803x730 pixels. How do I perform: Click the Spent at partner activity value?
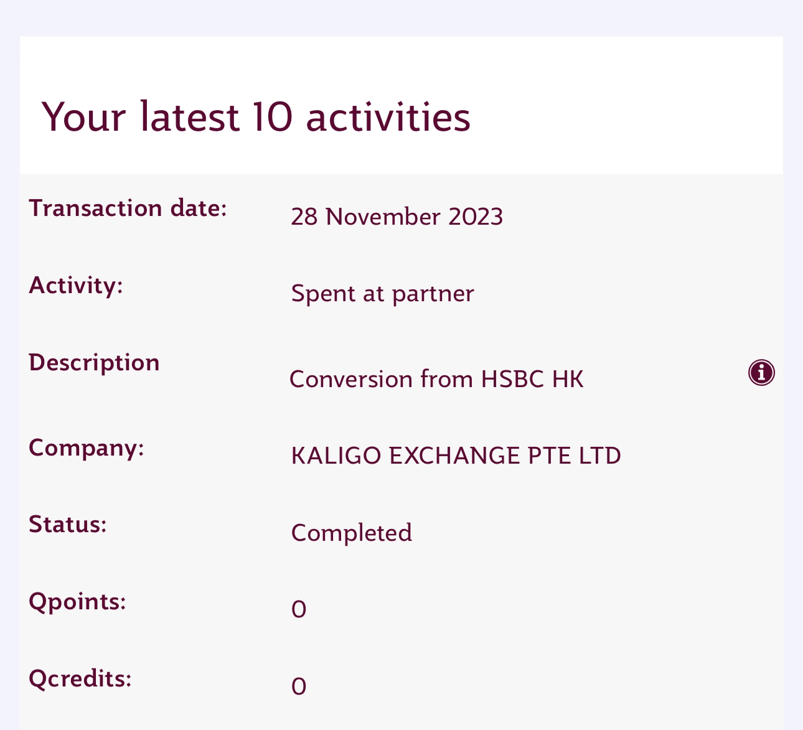click(x=383, y=293)
